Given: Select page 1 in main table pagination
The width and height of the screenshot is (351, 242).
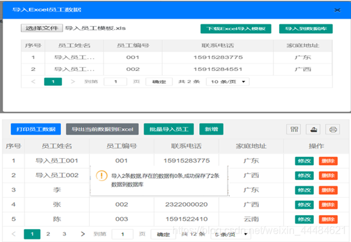Looking at the screenshot, I should [x=32, y=234].
